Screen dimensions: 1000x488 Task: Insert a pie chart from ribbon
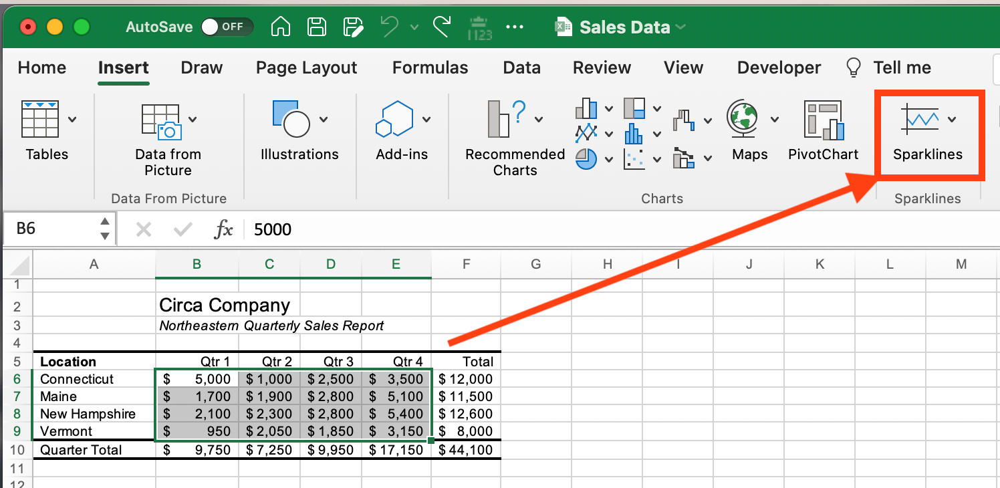586,159
